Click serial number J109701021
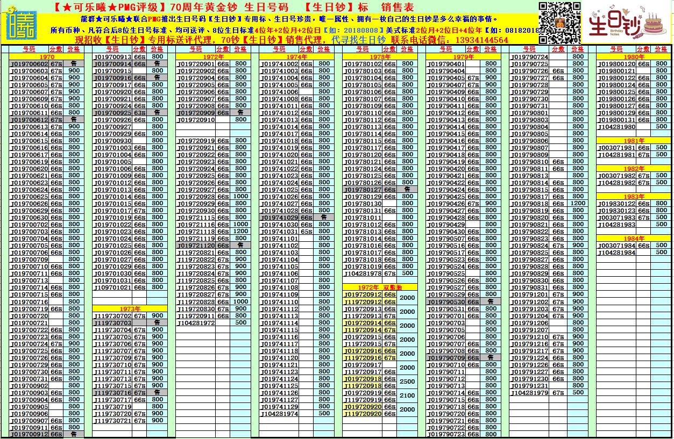674x439 pixels. click(x=113, y=287)
